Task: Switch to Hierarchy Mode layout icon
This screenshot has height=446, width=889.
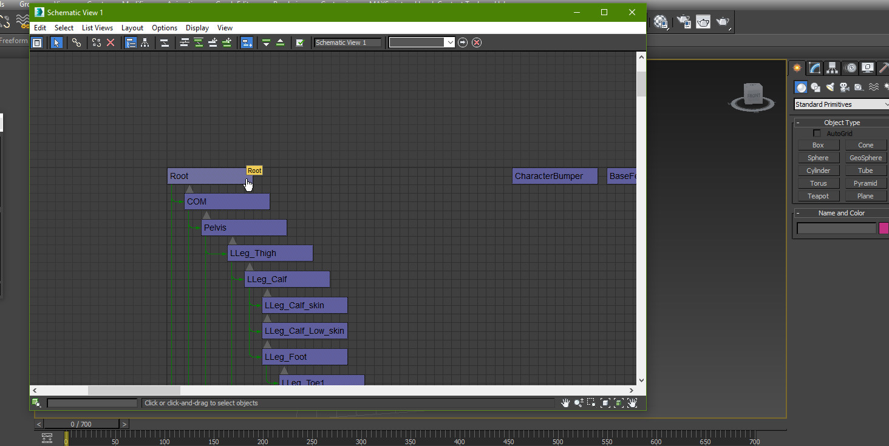Action: 131,42
